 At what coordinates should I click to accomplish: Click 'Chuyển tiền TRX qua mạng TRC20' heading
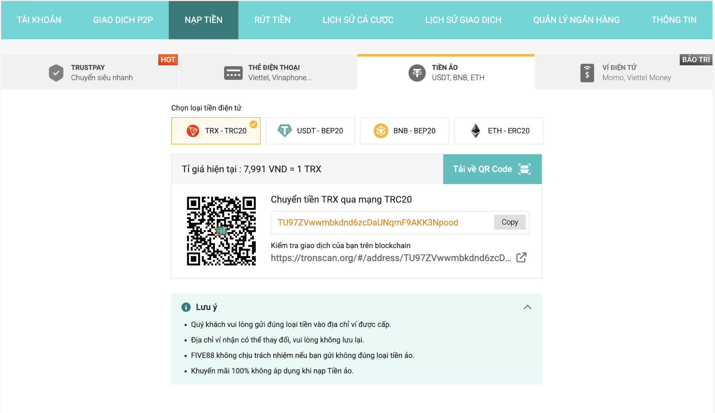coord(341,200)
